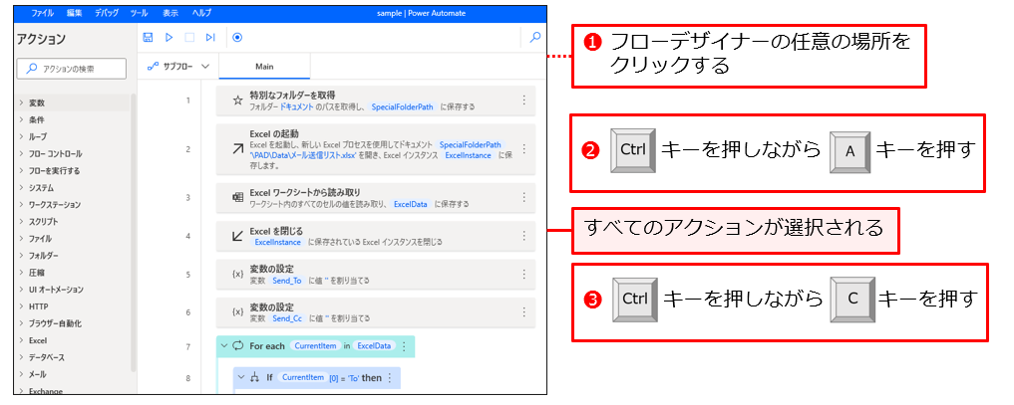The image size is (1014, 405).
Task: Open flow search magnifier icon
Action: click(534, 38)
